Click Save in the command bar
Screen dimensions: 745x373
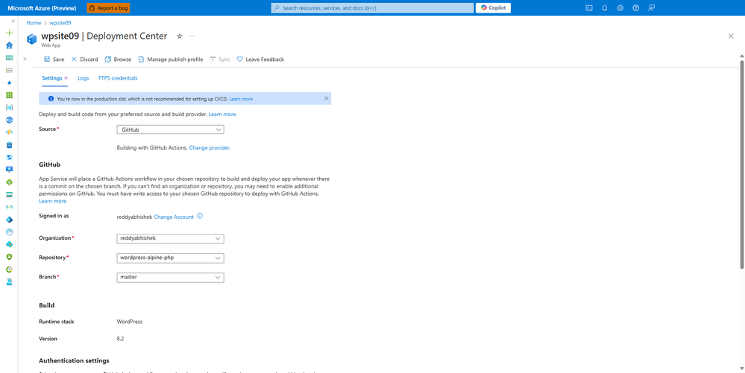(x=54, y=60)
